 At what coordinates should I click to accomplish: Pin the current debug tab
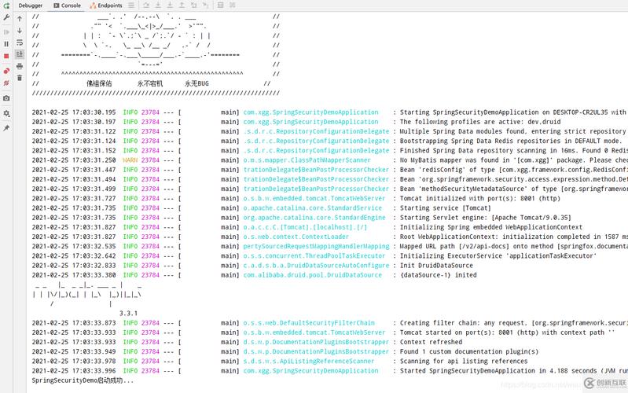click(6, 127)
